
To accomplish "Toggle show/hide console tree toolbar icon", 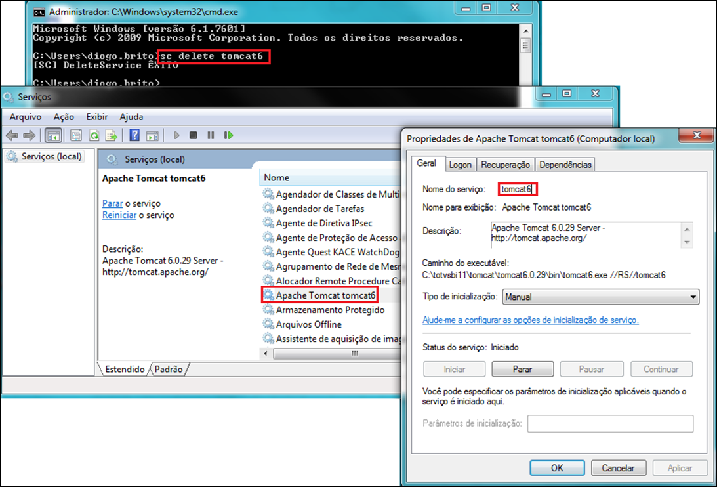I will pos(54,135).
